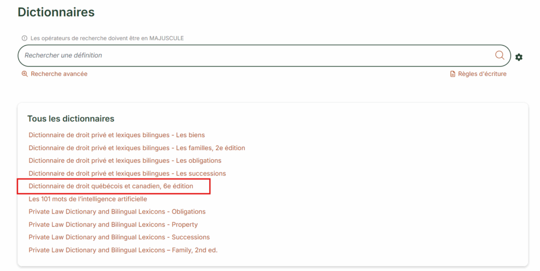Click the info icon above search bar

point(24,38)
